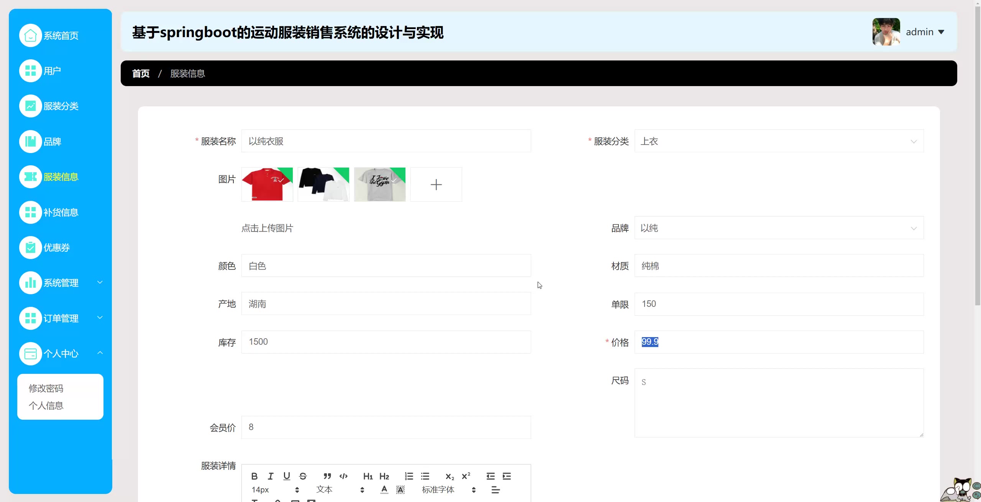Open the 服装分类 dropdown showing 上衣
The image size is (981, 502).
779,141
